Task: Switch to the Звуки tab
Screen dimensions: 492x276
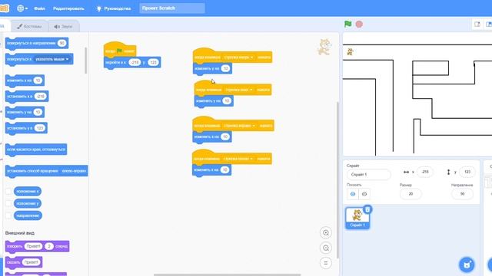Action: [63, 27]
